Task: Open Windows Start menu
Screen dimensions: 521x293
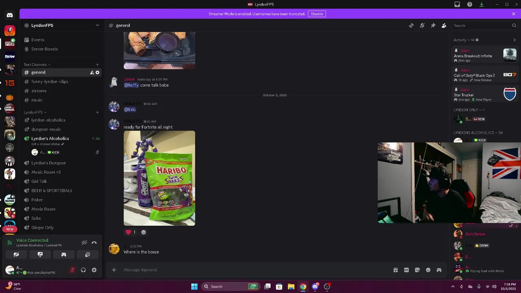Action: pyautogui.click(x=194, y=286)
